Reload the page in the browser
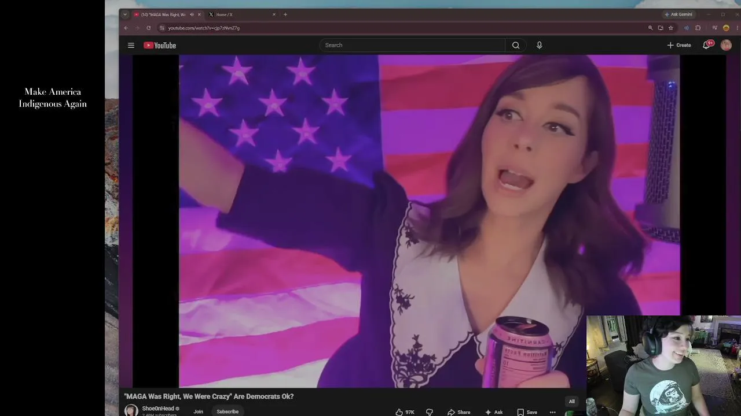Screen dimensions: 741x416 click(149, 28)
